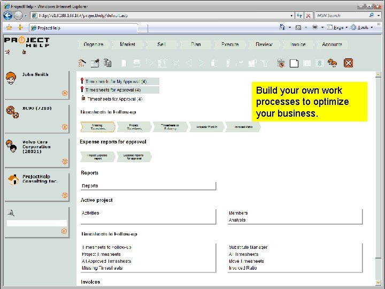
Task: Open the Invoice menu
Action: (298, 44)
